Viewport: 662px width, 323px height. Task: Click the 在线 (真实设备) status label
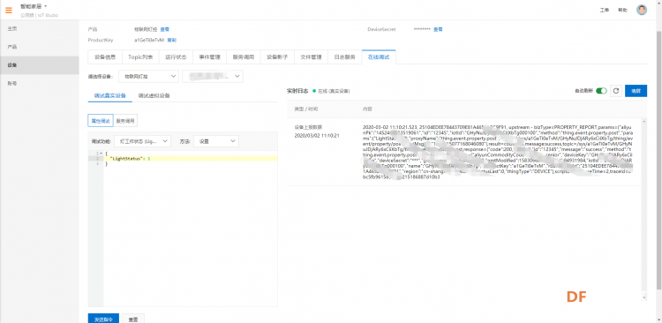coord(334,91)
